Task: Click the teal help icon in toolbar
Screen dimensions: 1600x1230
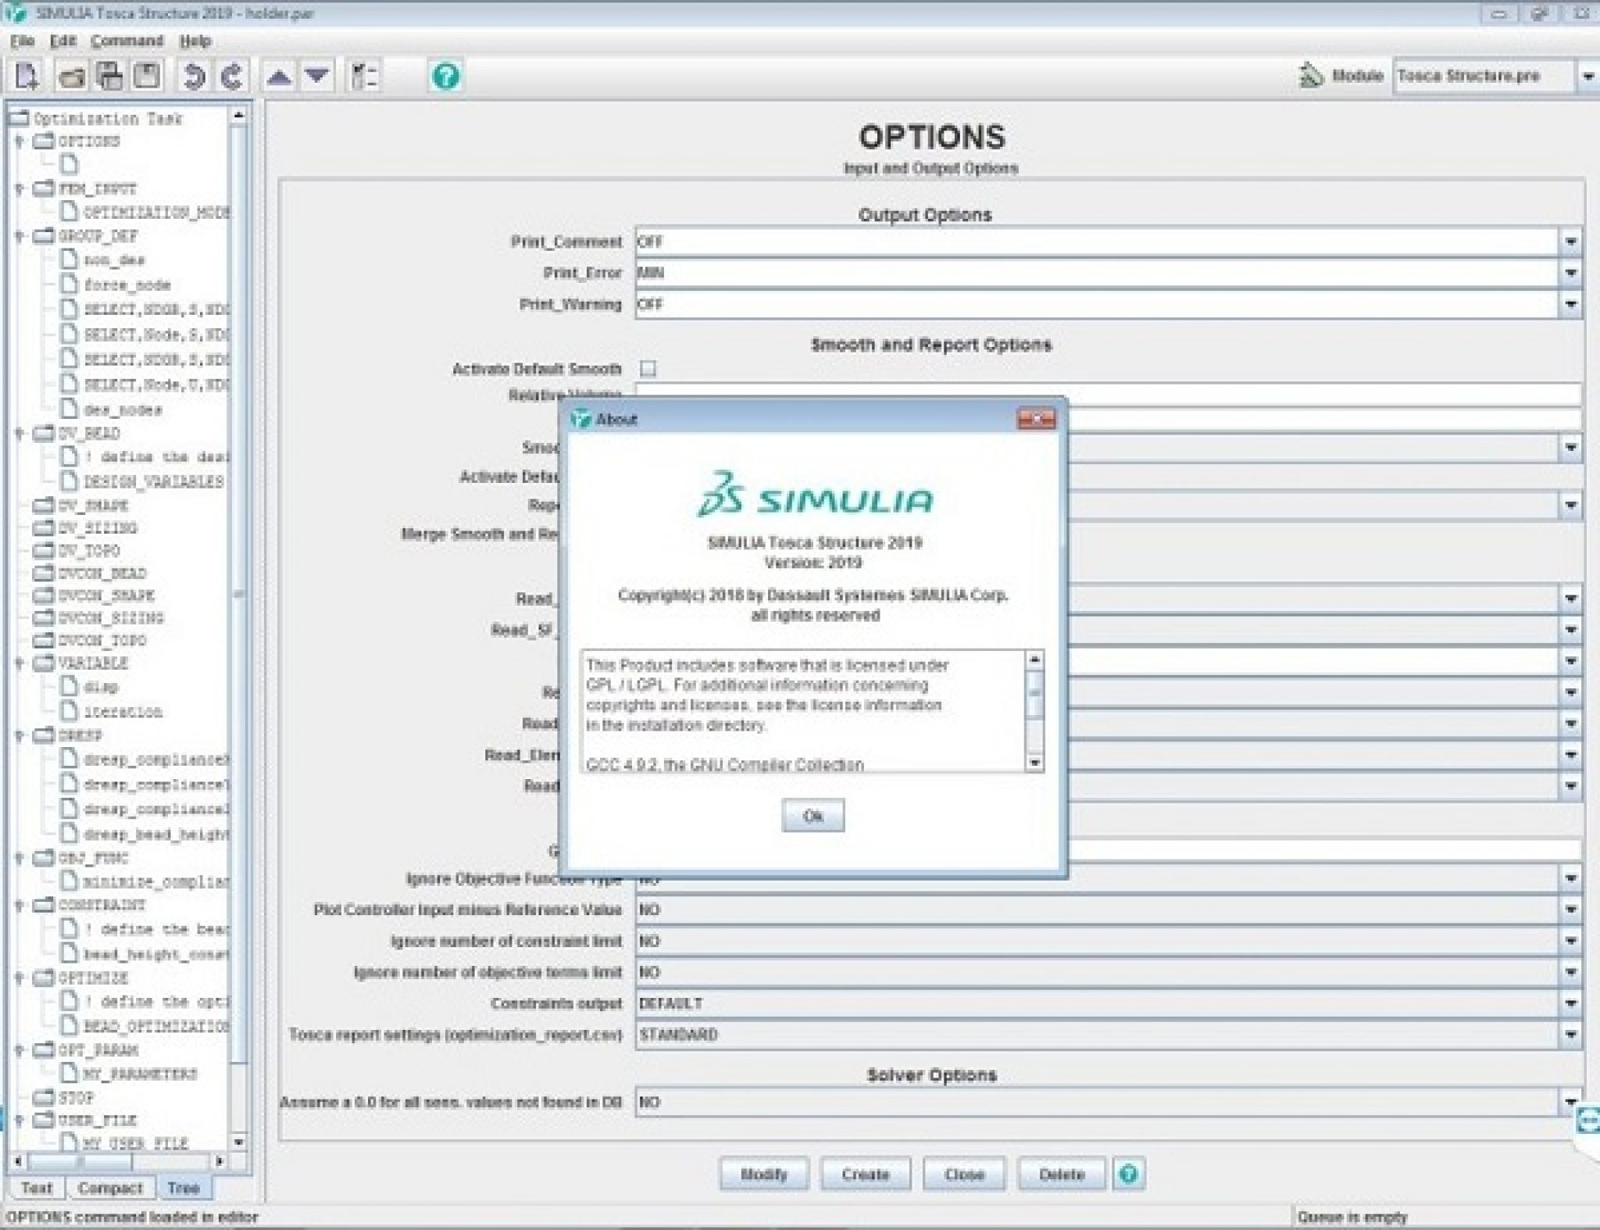Action: (445, 77)
